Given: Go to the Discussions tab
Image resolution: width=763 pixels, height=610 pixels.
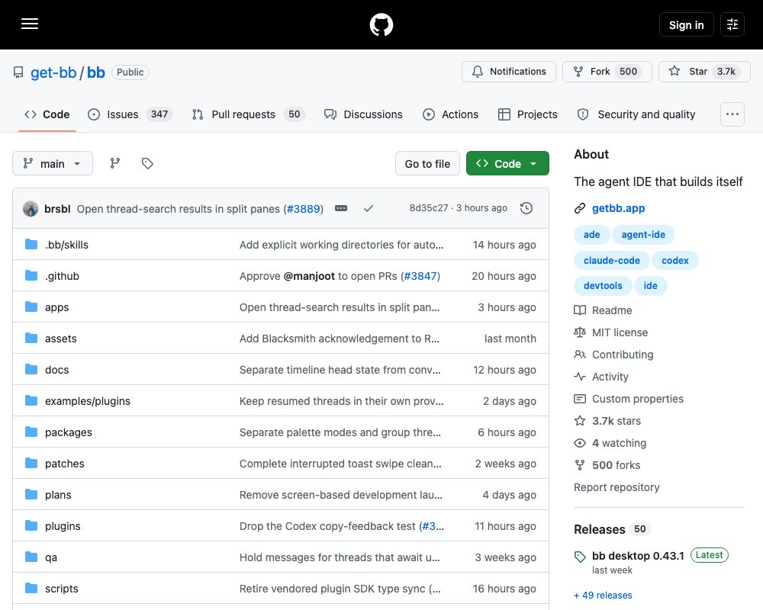Looking at the screenshot, I should pos(363,114).
